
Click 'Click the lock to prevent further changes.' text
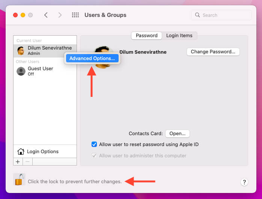[x=75, y=181]
